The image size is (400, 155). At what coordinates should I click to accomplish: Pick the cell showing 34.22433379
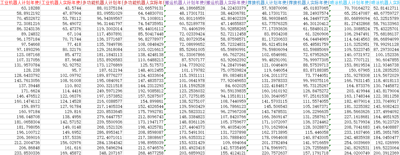click(226, 8)
